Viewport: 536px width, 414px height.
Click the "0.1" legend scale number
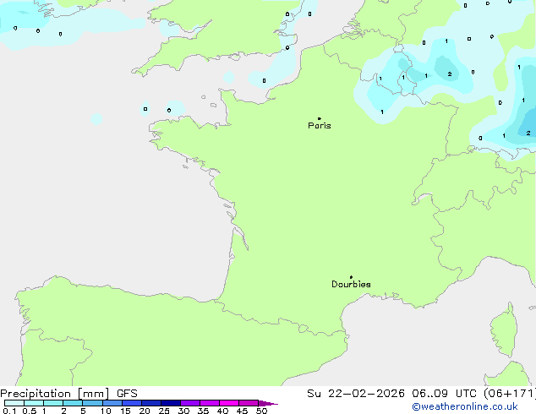(9, 411)
